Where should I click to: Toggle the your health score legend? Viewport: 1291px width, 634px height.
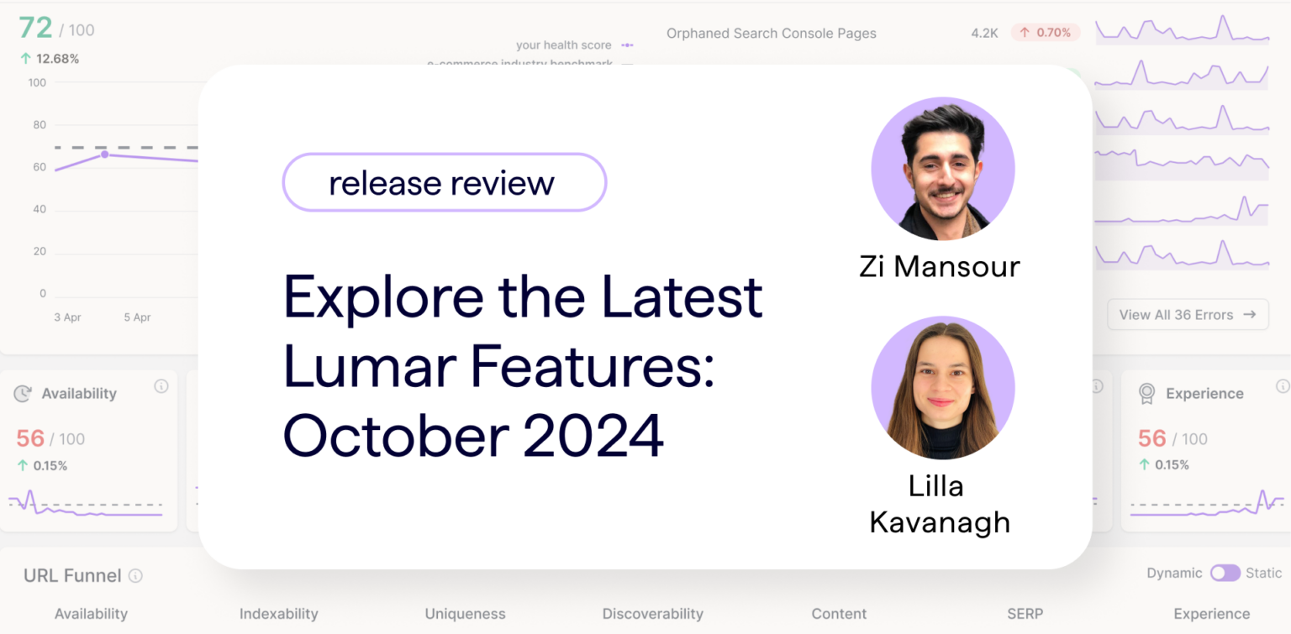click(x=563, y=45)
